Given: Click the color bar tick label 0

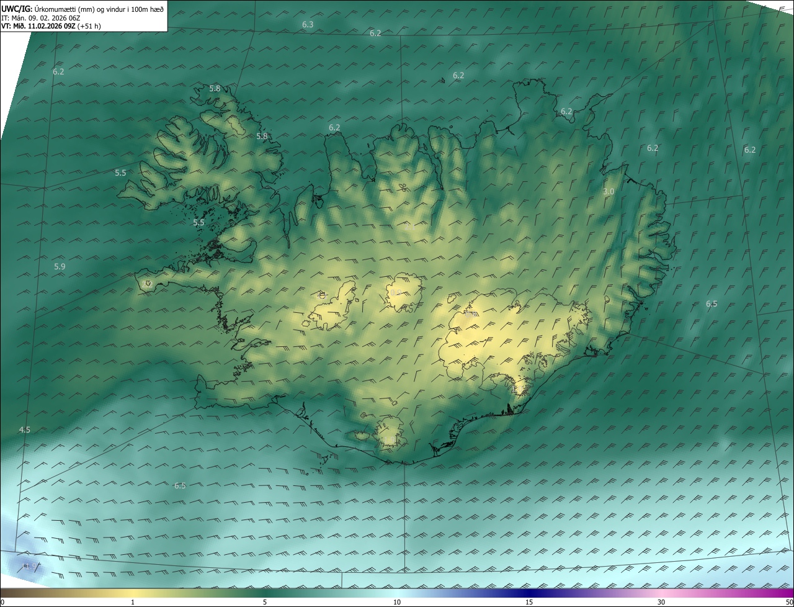Looking at the screenshot, I should pos(2,602).
